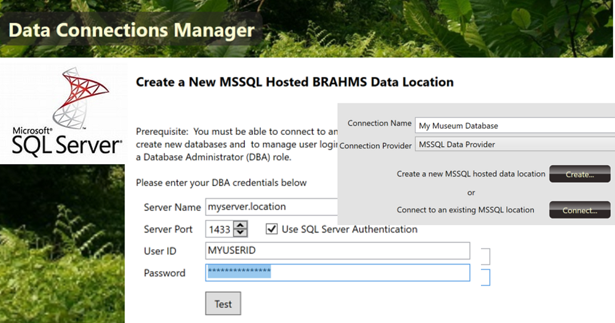615x323 pixels.
Task: Increase the Server Port value
Action: click(x=240, y=225)
